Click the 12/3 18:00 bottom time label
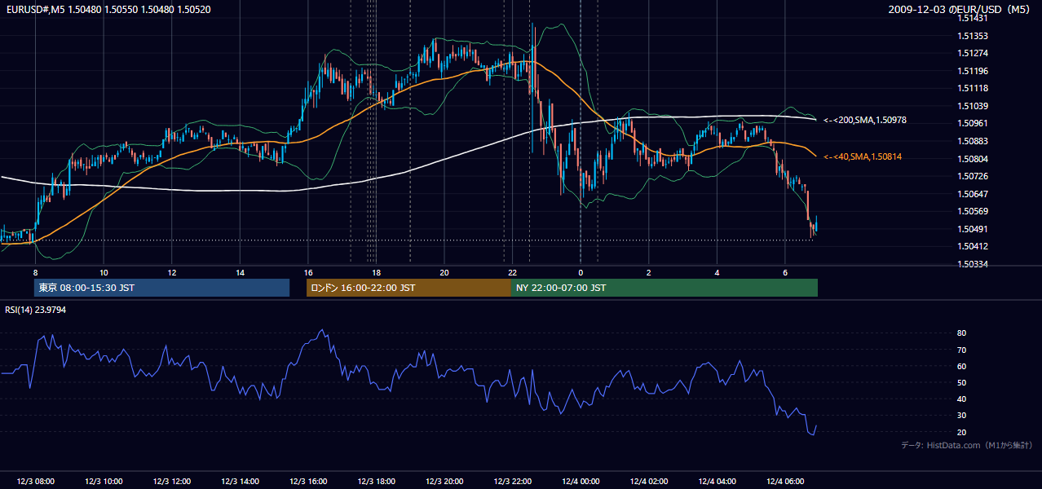Image resolution: width=1042 pixels, height=489 pixels. [x=376, y=481]
